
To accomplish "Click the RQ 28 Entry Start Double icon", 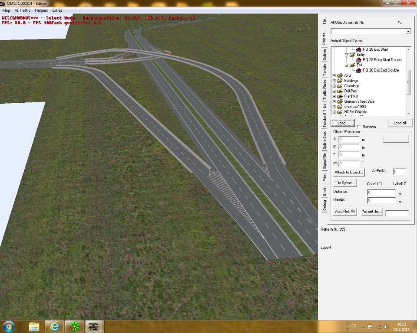I will tap(359, 60).
